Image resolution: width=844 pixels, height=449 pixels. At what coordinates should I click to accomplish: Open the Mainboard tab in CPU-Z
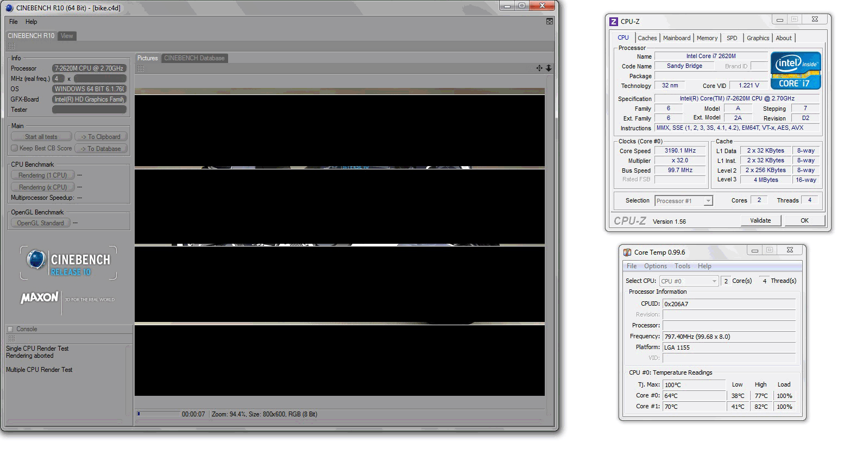click(677, 38)
